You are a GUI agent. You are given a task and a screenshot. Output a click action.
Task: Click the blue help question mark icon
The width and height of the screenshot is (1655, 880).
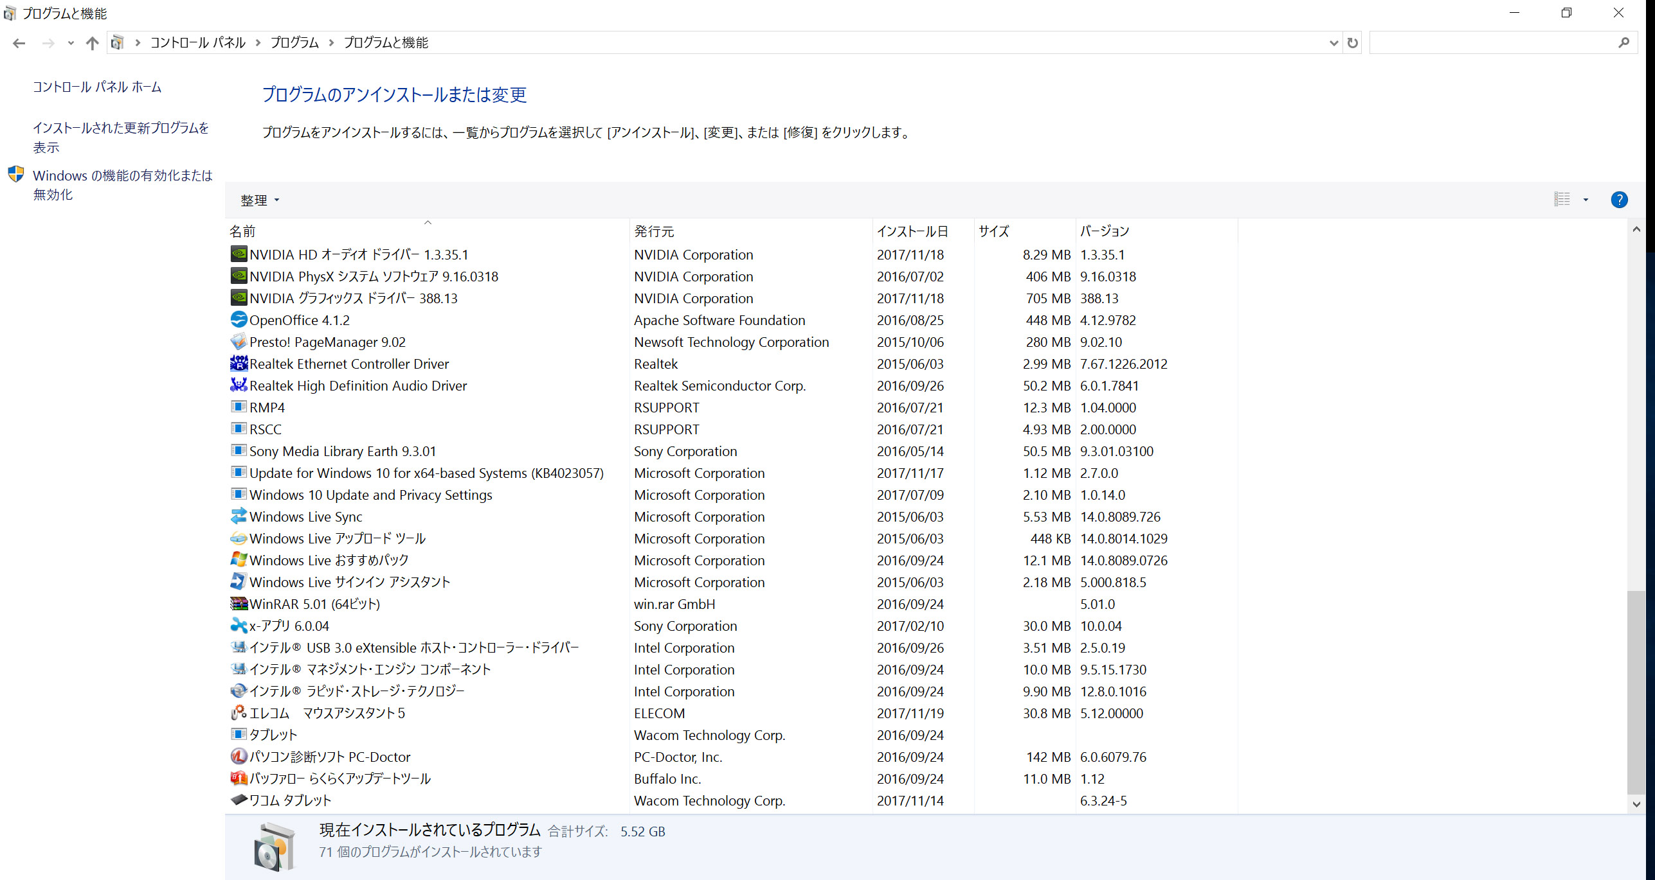point(1618,200)
